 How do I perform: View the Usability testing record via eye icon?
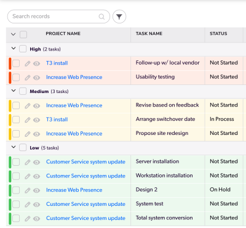37,78
